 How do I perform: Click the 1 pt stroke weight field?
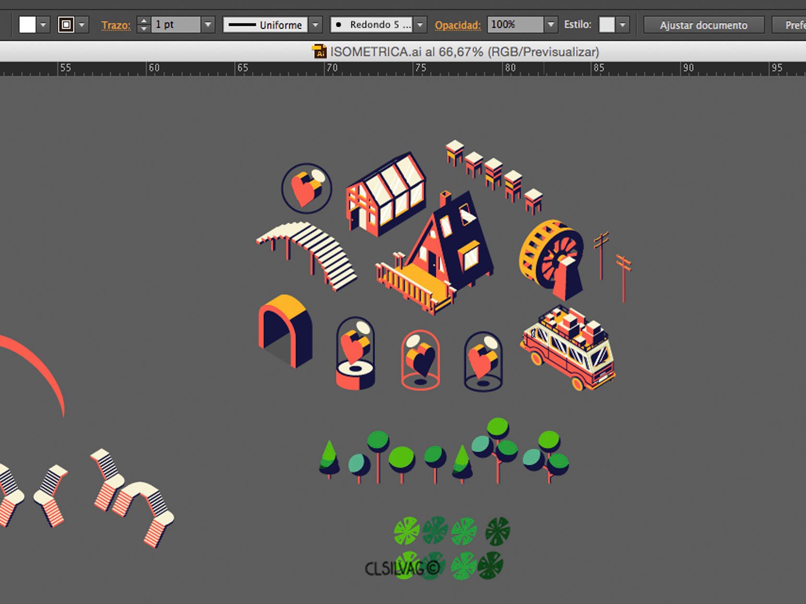[x=176, y=24]
